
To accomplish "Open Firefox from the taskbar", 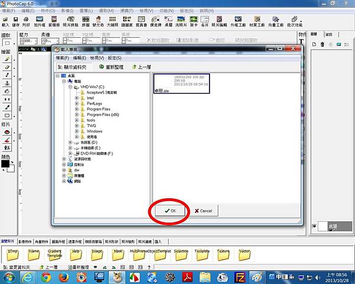I will pyautogui.click(x=64, y=277).
